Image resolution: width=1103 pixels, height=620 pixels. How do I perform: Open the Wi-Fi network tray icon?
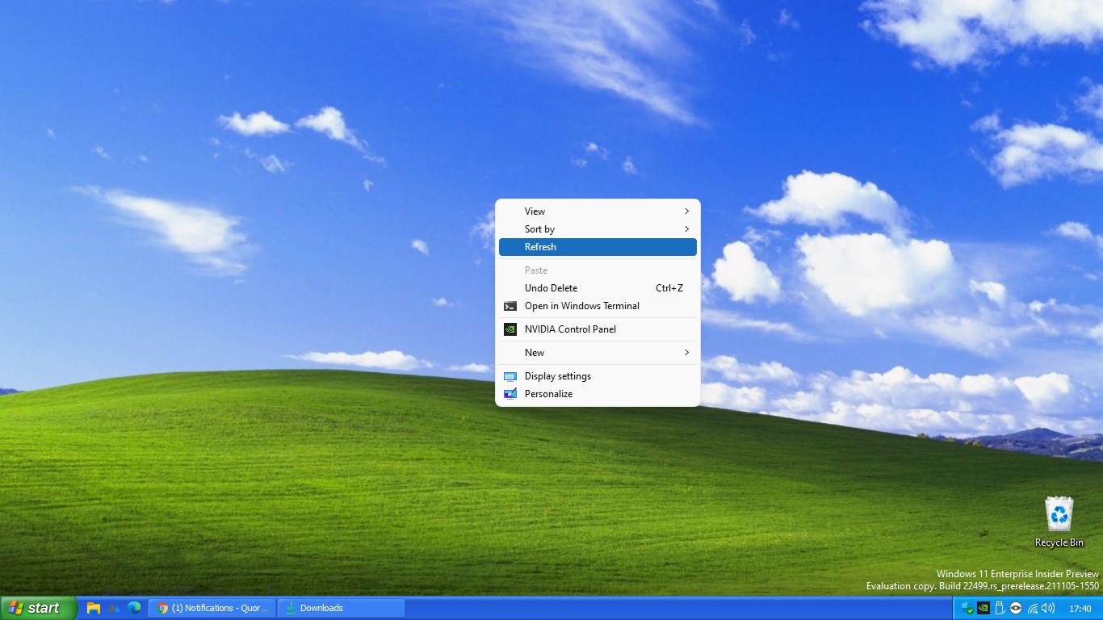pyautogui.click(x=1033, y=608)
